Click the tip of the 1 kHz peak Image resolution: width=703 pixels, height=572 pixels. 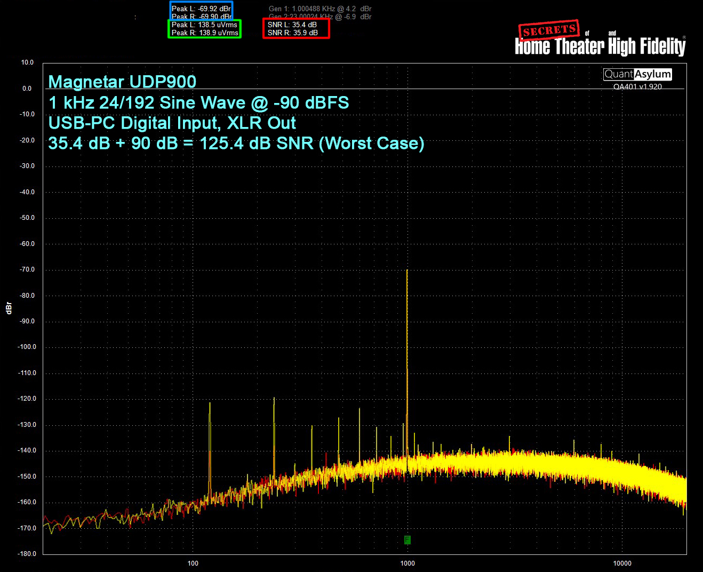(407, 271)
